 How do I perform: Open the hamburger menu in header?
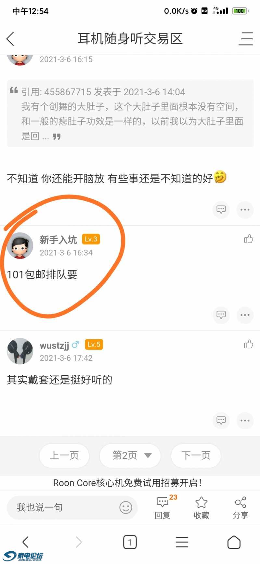(x=246, y=39)
